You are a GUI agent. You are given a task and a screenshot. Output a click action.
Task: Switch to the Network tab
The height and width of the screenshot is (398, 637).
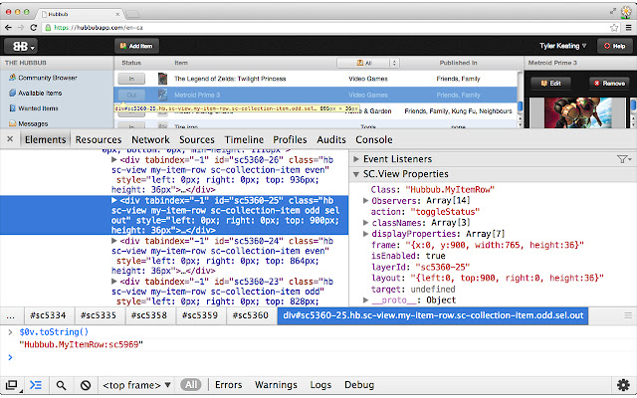[150, 140]
